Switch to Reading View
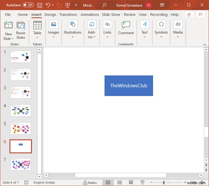This screenshot has width=209, height=186. click(x=131, y=182)
